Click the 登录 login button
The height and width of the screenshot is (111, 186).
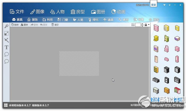point(154,5)
